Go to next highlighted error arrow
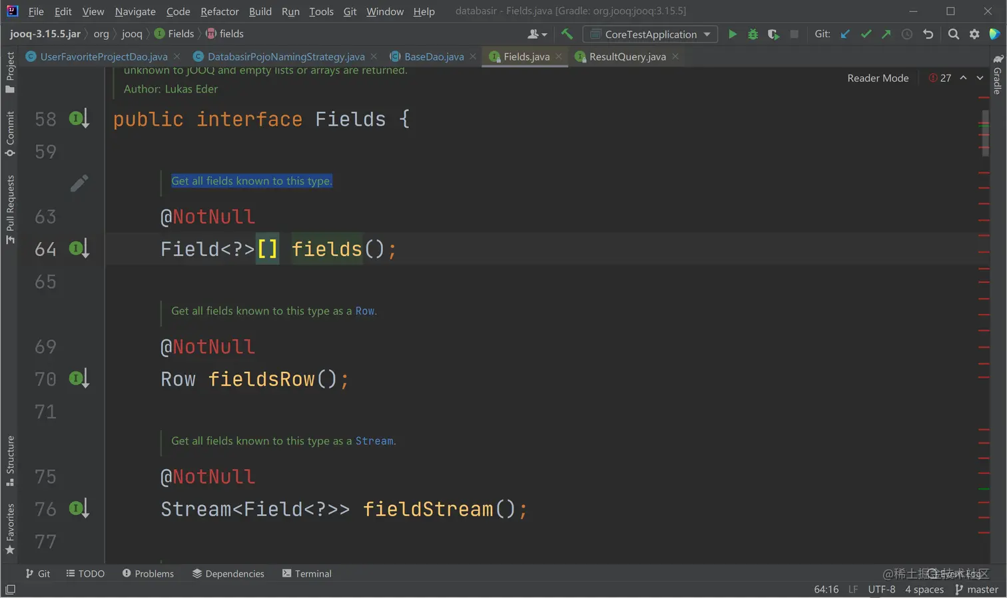1007x598 pixels. pos(980,78)
